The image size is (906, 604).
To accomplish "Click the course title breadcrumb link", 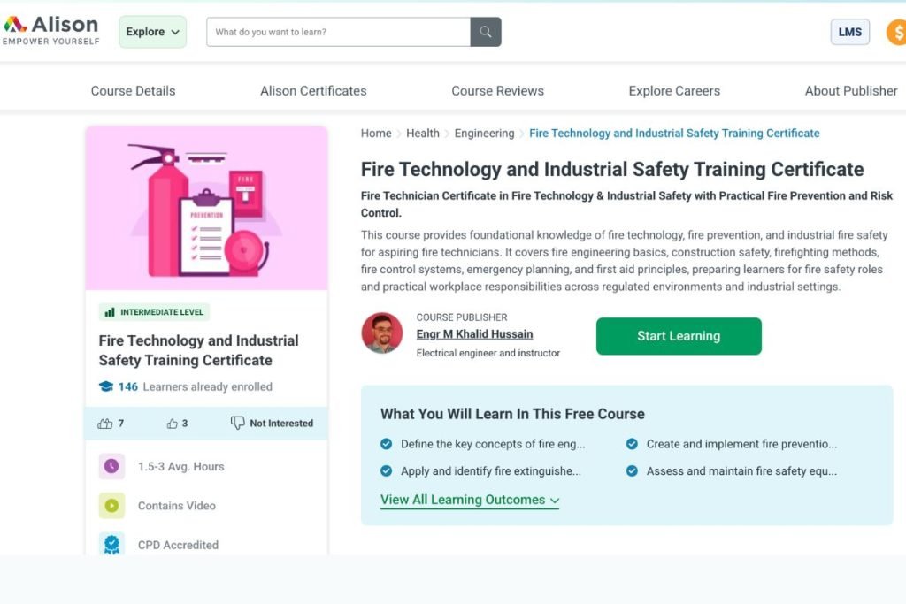I will (674, 133).
